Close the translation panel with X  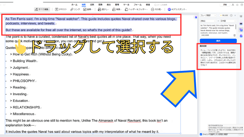click(235, 16)
